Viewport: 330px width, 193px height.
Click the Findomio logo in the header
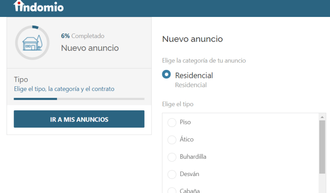coord(38,6)
